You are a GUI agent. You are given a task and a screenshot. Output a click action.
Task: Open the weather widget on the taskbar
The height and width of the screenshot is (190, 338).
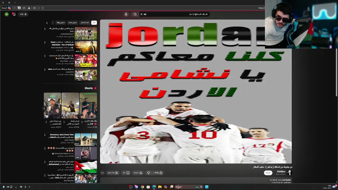coord(330,187)
